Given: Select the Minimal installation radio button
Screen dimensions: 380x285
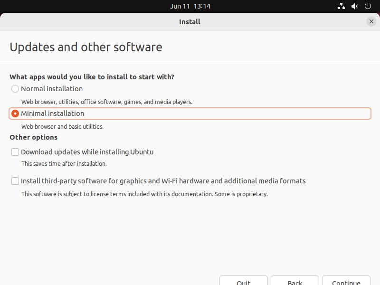Looking at the screenshot, I should click(15, 114).
